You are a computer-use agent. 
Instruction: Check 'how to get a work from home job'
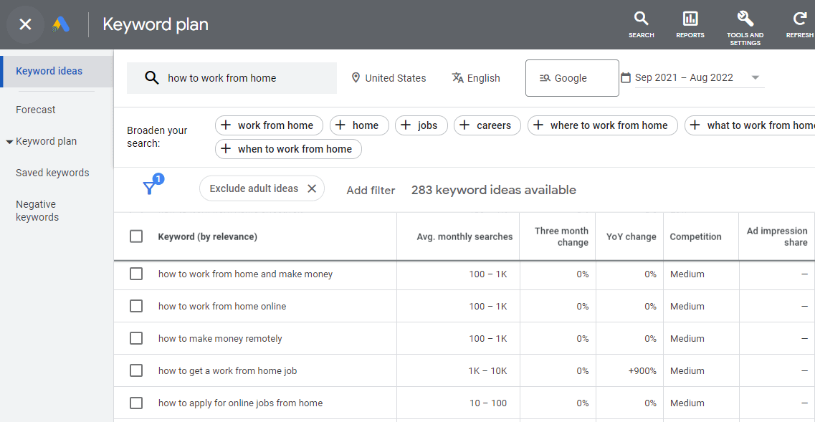tap(136, 370)
